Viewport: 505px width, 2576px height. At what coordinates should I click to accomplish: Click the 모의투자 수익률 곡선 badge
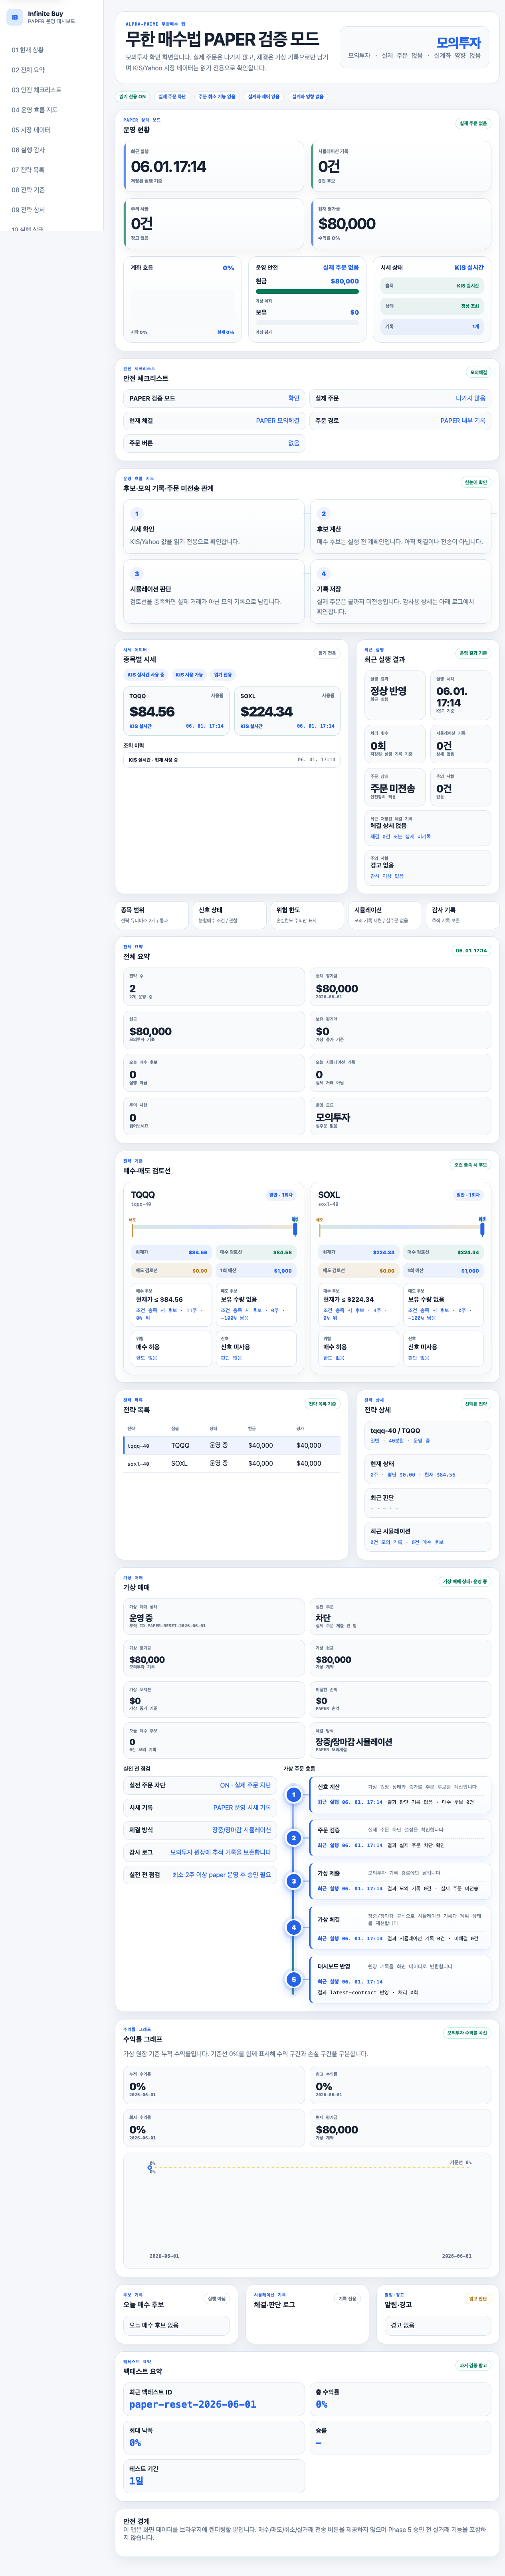click(468, 2033)
